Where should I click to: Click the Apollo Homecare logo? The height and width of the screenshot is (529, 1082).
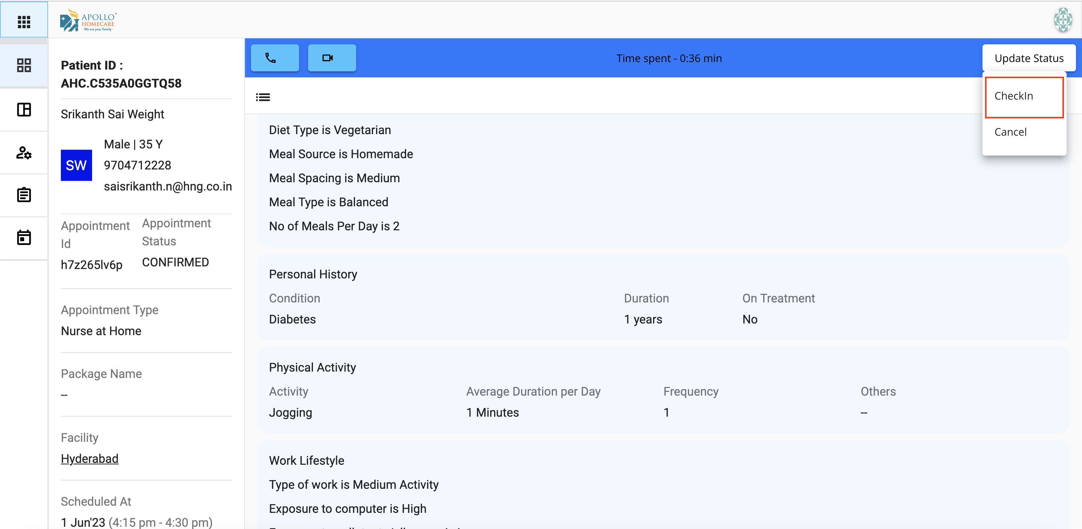tap(88, 21)
